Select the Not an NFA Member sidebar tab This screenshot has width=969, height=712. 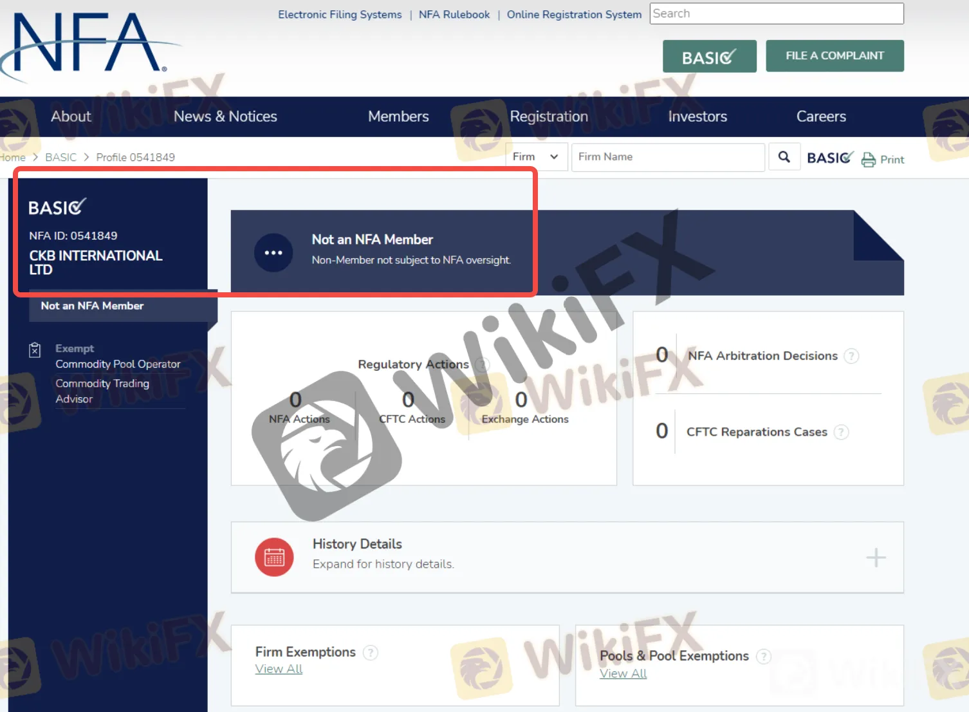coord(123,306)
